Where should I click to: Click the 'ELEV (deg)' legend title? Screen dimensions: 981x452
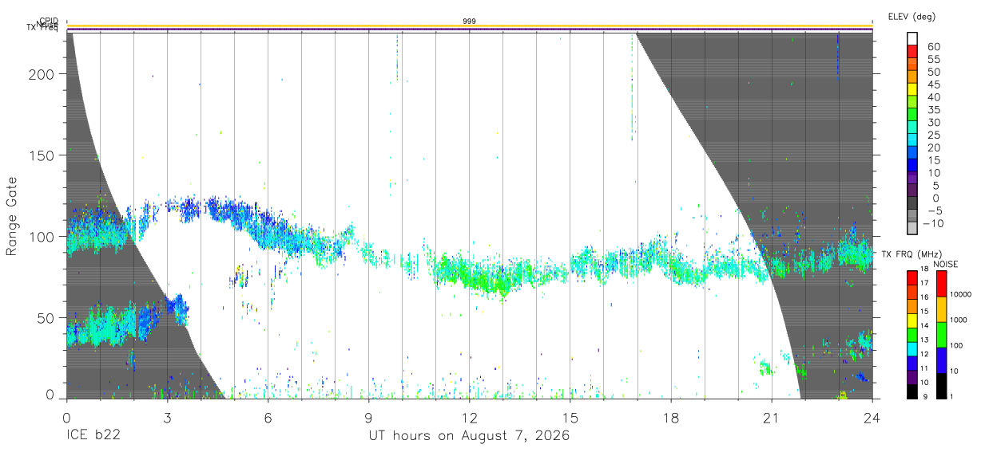coord(911,16)
